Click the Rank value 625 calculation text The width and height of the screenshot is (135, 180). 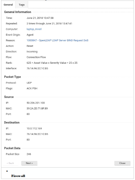tap(52, 63)
